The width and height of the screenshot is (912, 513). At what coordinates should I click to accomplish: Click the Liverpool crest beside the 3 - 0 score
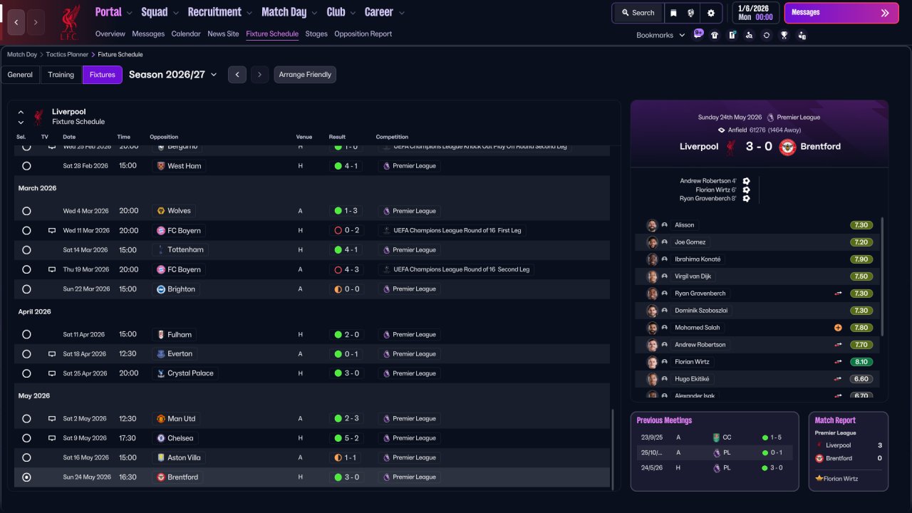pyautogui.click(x=730, y=147)
